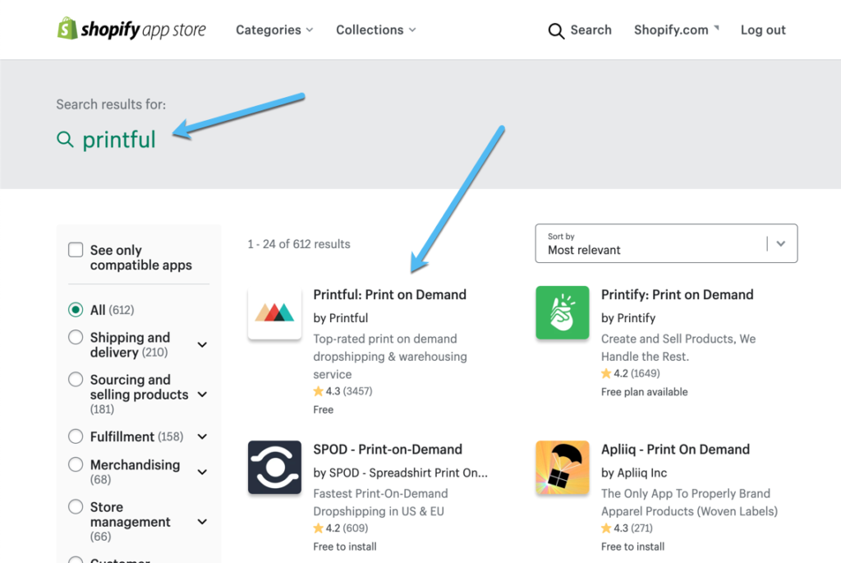
Task: Open SPOD - Print-on-Demand title
Action: (x=388, y=450)
